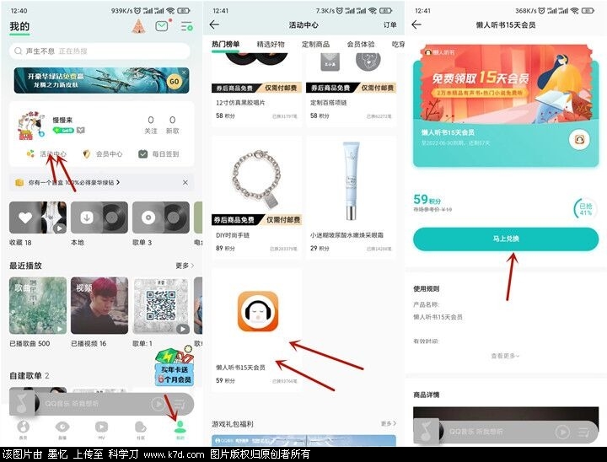The width and height of the screenshot is (607, 462).
Task: Select the 会员体验 tab
Action: (x=361, y=44)
